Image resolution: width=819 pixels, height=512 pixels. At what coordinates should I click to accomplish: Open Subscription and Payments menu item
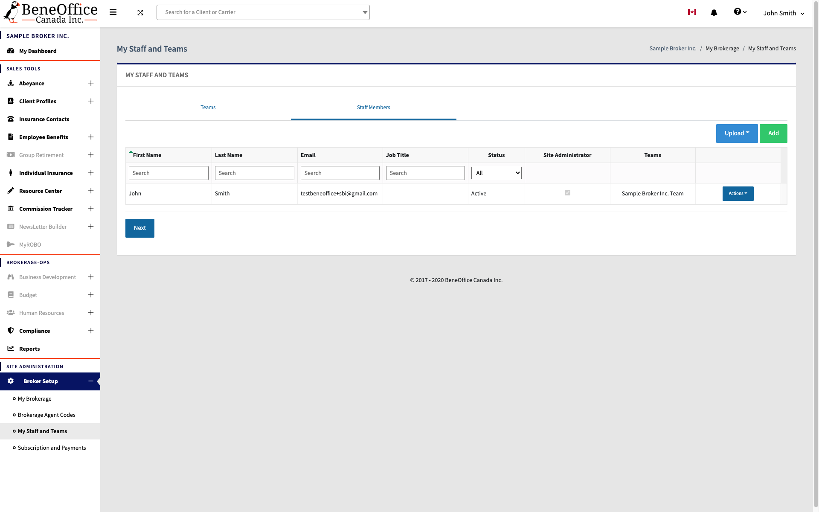(52, 448)
